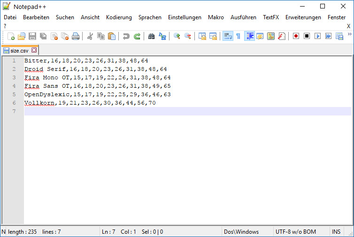Click the Droid Serif line of text
Screen dimensions: 354x237
(95, 69)
